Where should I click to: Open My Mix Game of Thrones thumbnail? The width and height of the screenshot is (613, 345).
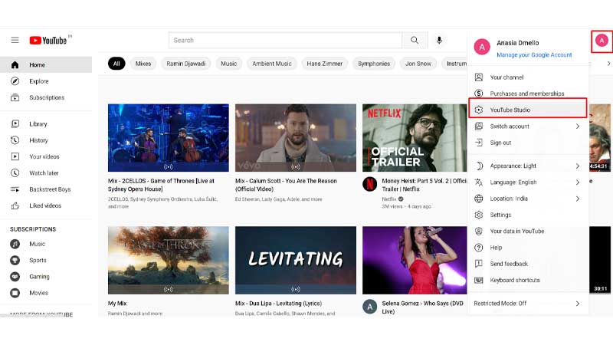pos(169,260)
